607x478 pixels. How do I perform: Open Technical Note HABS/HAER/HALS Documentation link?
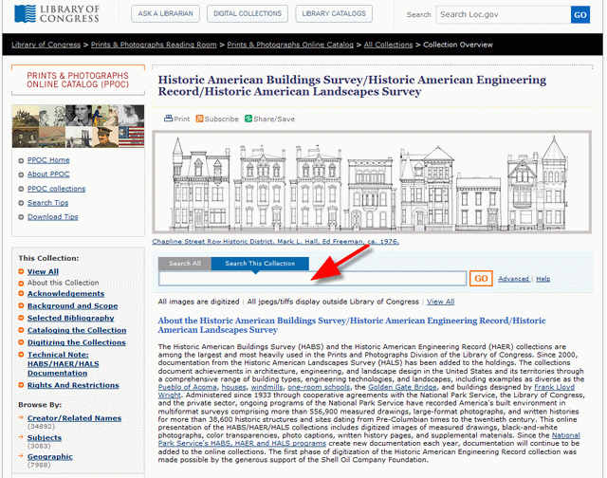[x=63, y=364]
